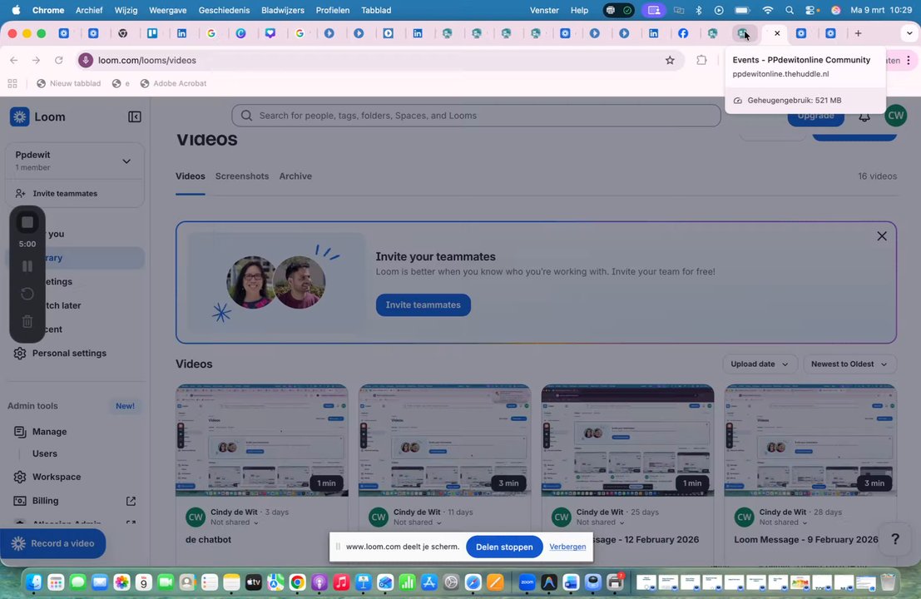Expand Not shared on the de chatbot card

tap(235, 522)
